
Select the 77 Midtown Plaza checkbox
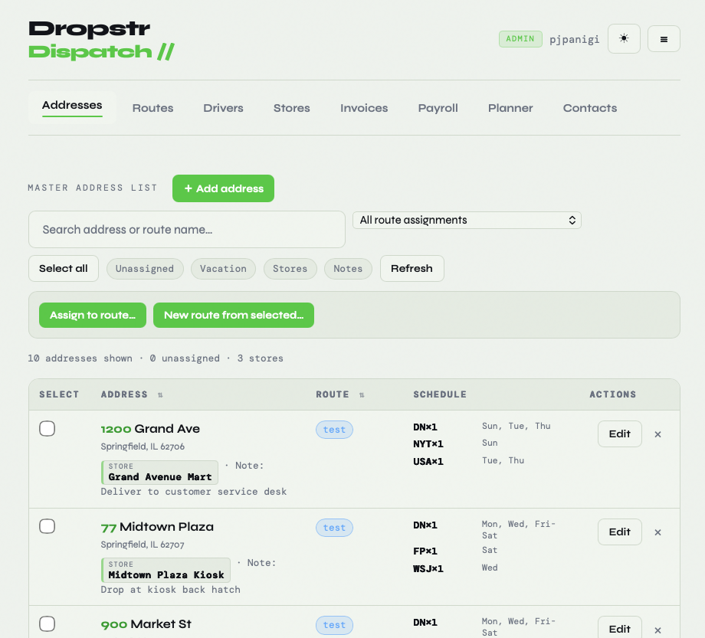point(48,526)
